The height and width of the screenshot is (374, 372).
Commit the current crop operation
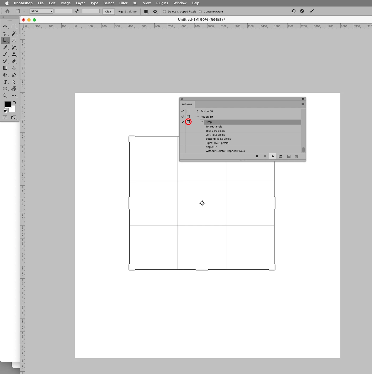tap(311, 11)
